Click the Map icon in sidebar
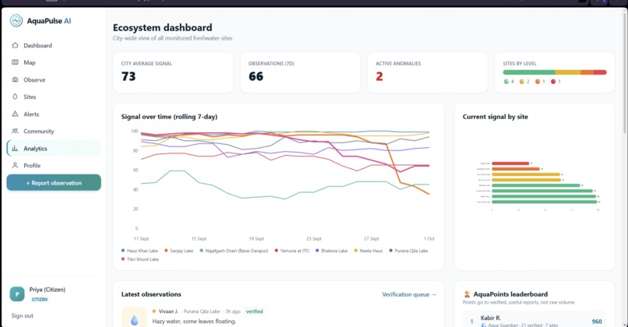The width and height of the screenshot is (628, 327). (x=16, y=62)
